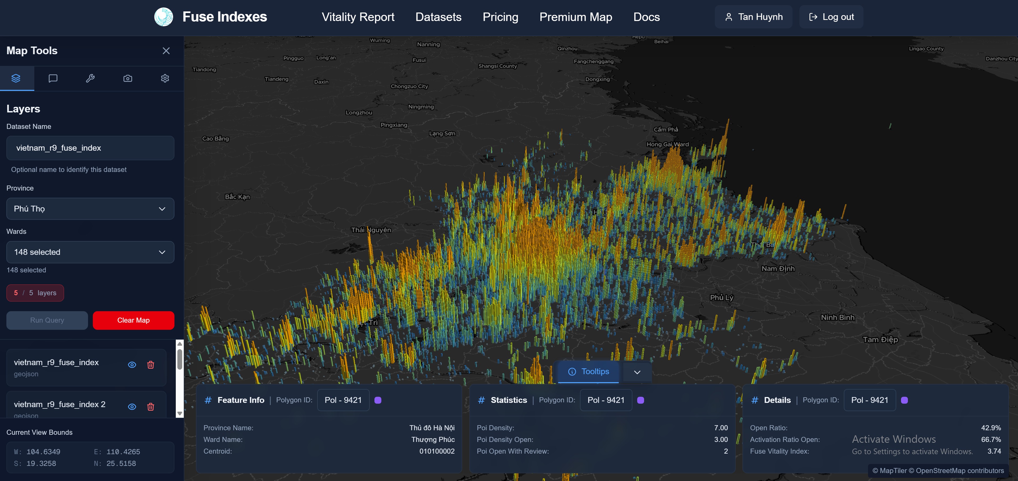Open the Docs page
The image size is (1018, 481).
[646, 17]
